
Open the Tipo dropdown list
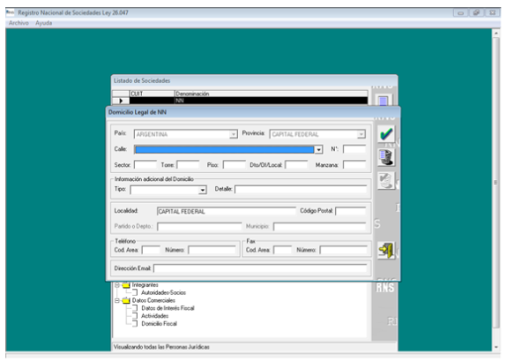(x=203, y=190)
